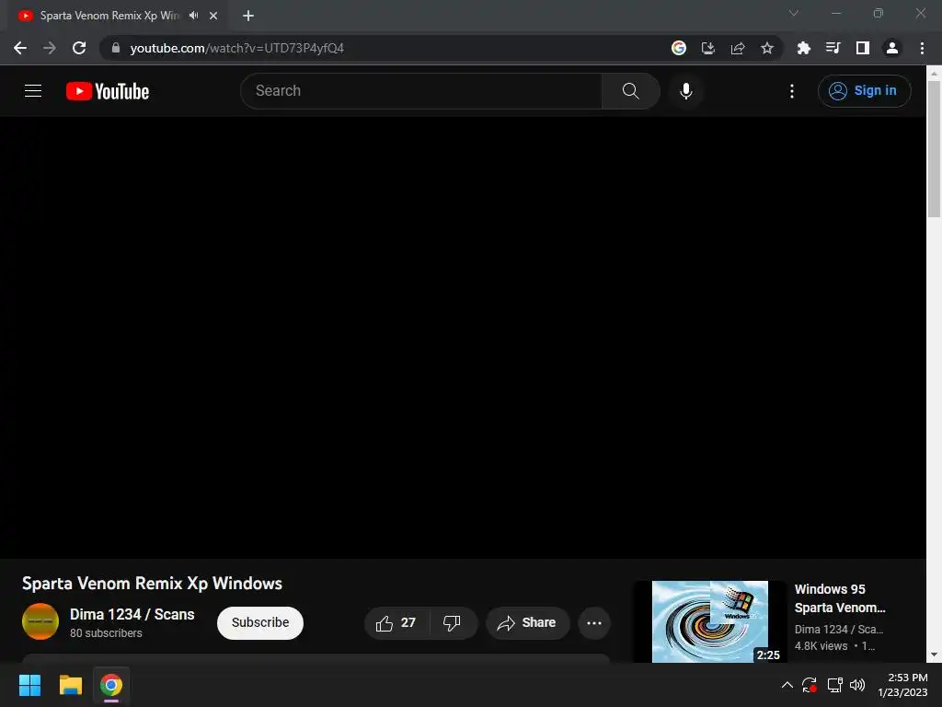Click the address bar URL youtube.com/watch

[x=236, y=48]
